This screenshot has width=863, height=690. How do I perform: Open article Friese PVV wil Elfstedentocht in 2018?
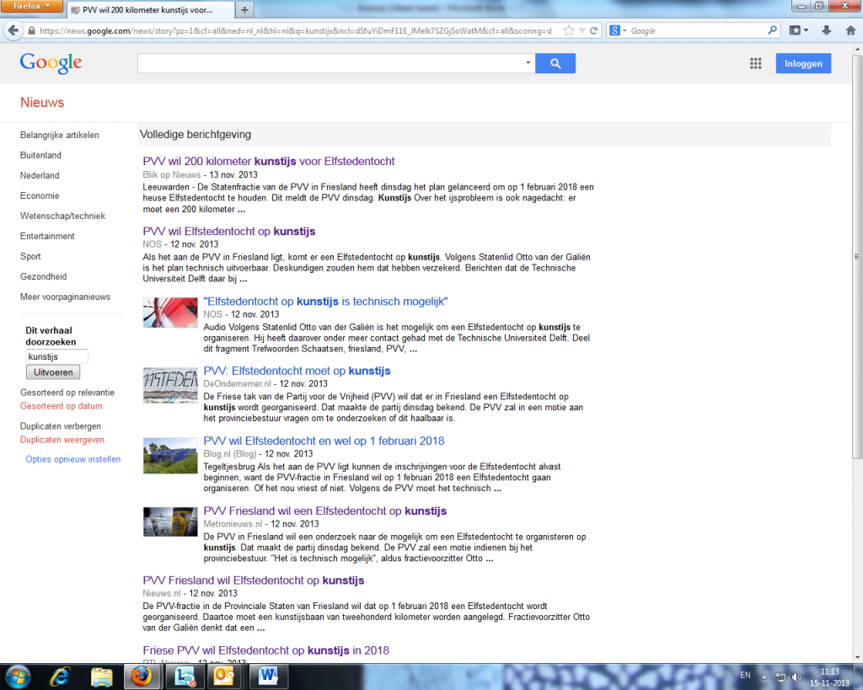coord(265,650)
